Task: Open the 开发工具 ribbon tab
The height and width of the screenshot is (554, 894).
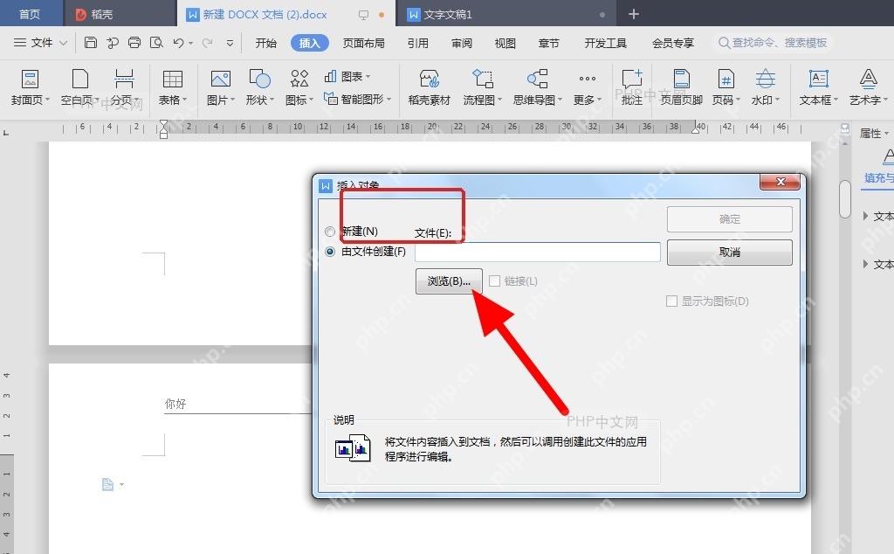Action: click(605, 43)
